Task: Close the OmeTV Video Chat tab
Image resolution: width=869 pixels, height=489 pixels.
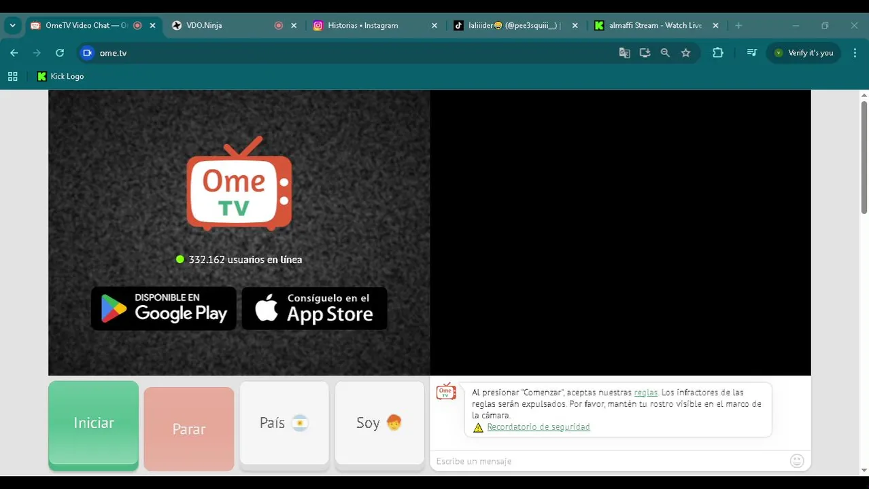Action: point(152,25)
